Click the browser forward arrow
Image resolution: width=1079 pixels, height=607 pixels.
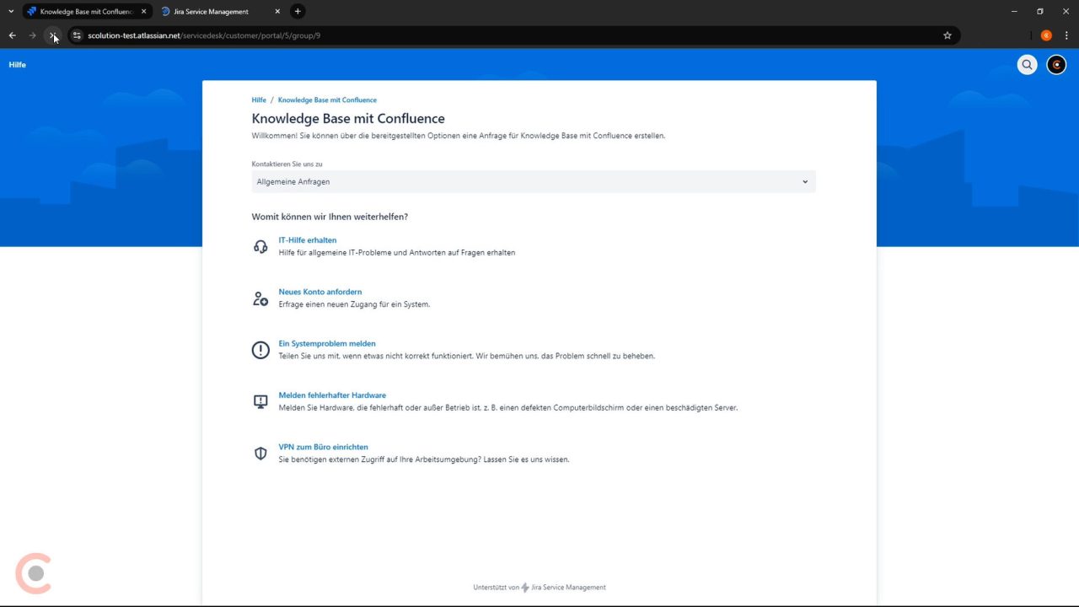pyautogui.click(x=33, y=35)
